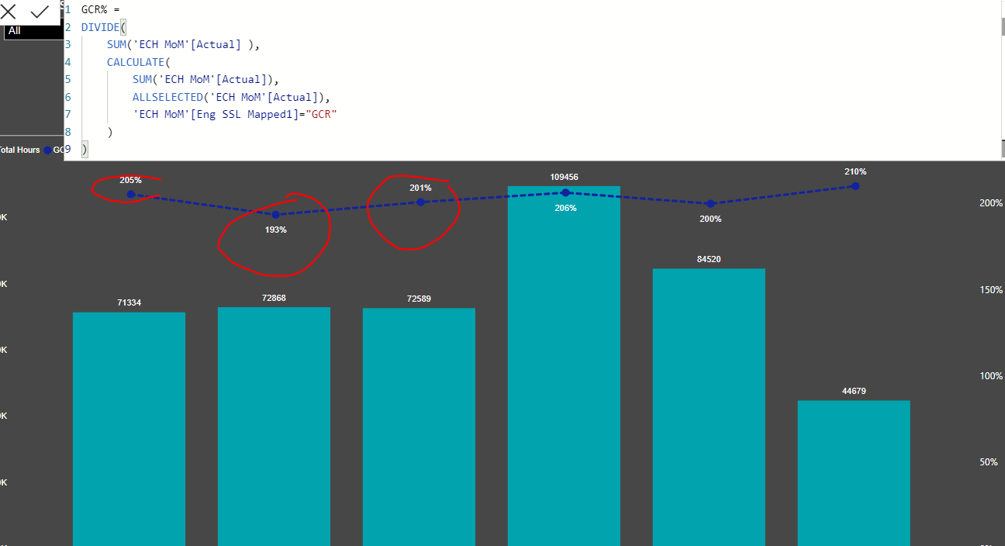
Task: Select the bar labeled 71334
Action: 129,429
